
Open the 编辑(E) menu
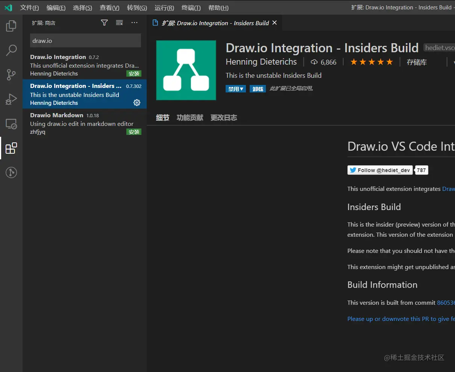click(56, 8)
